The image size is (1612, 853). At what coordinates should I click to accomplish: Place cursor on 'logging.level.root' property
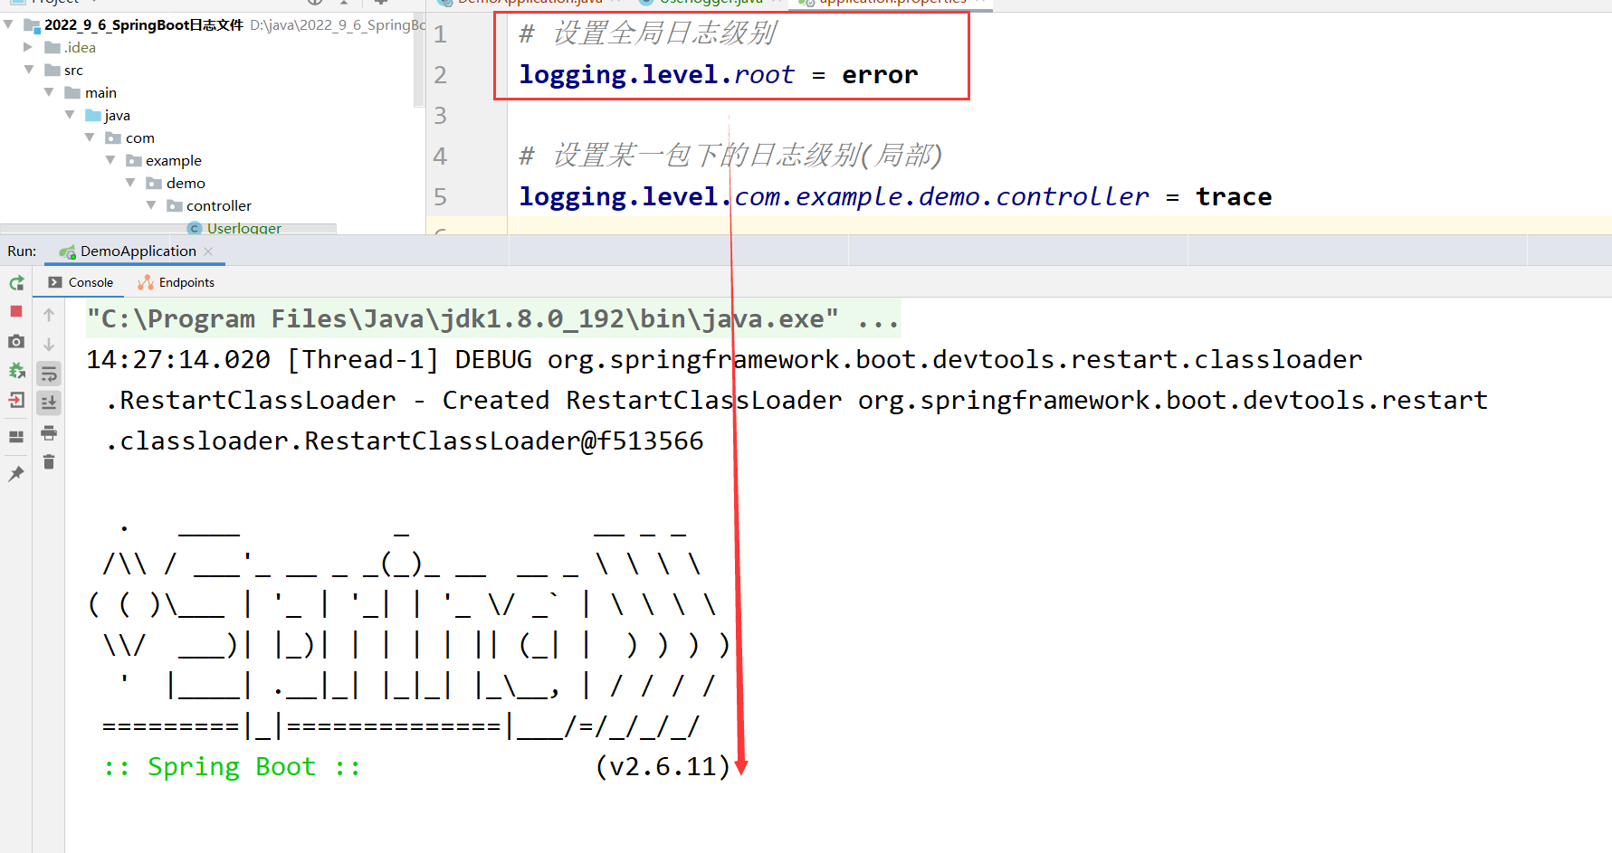click(x=657, y=75)
